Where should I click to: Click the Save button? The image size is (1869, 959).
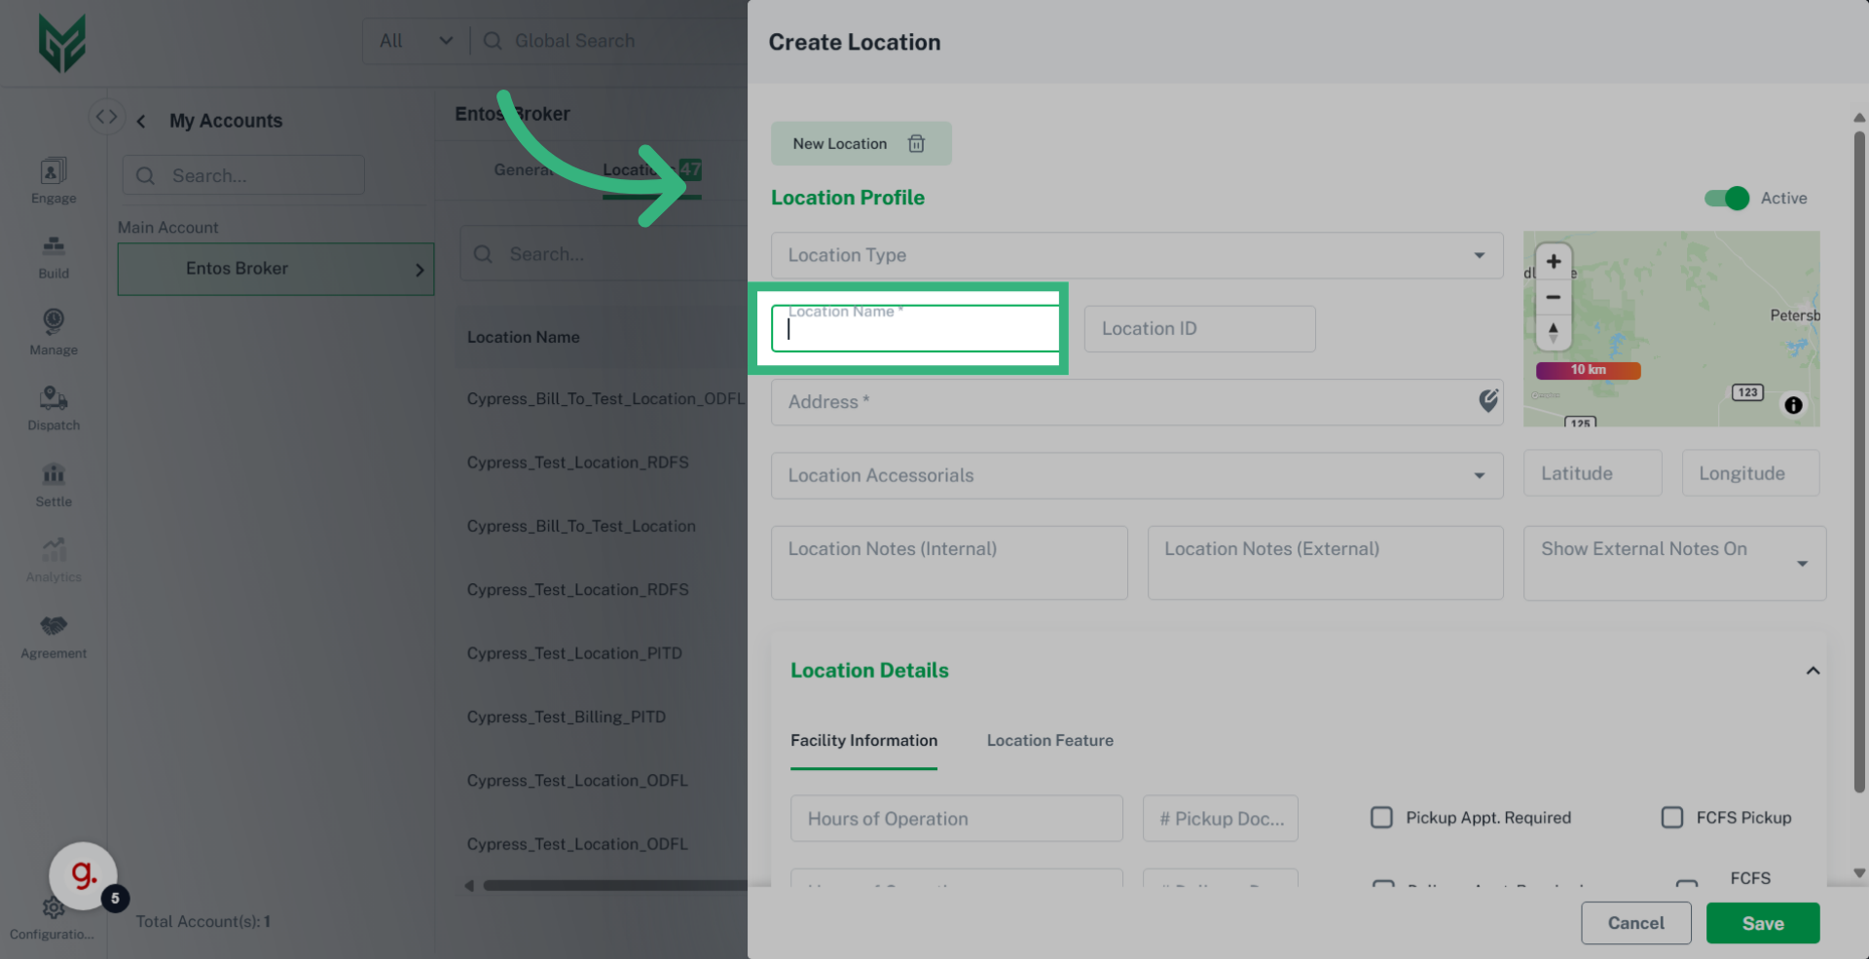tap(1762, 923)
